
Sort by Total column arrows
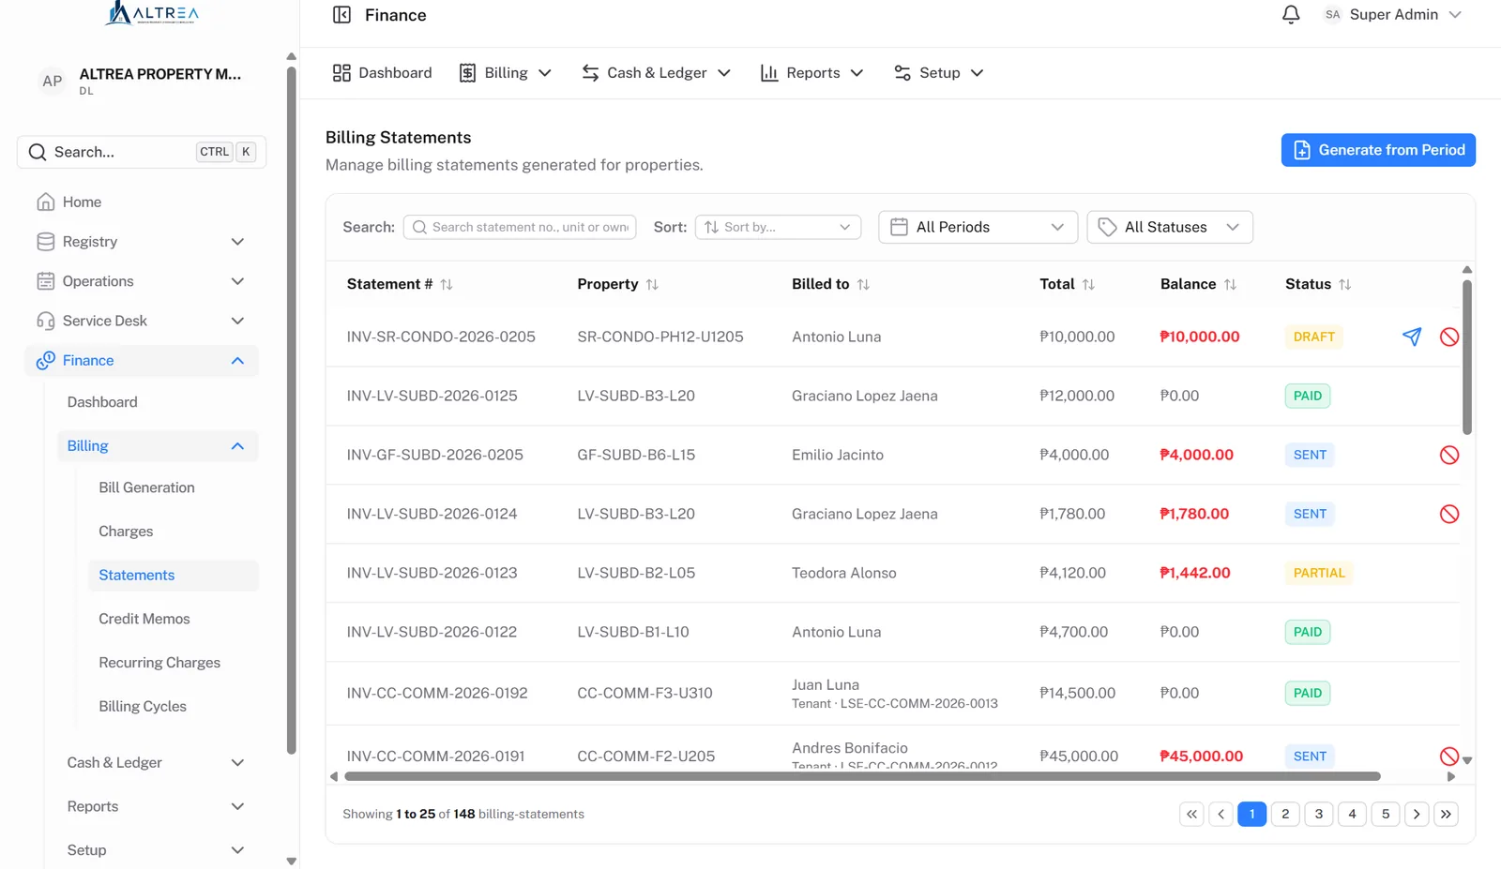1088,284
